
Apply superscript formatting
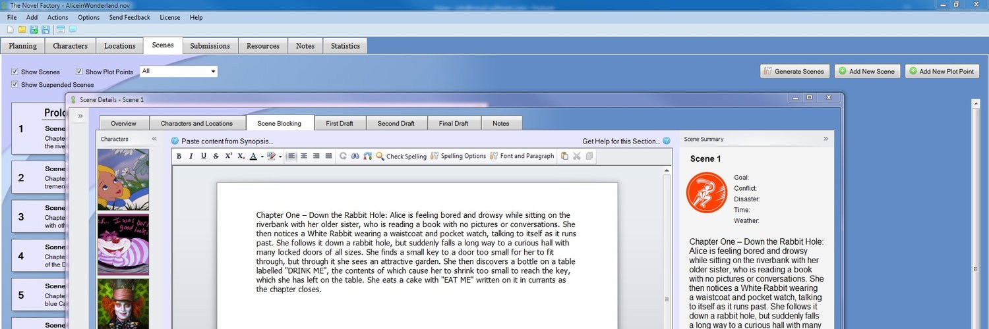(229, 156)
